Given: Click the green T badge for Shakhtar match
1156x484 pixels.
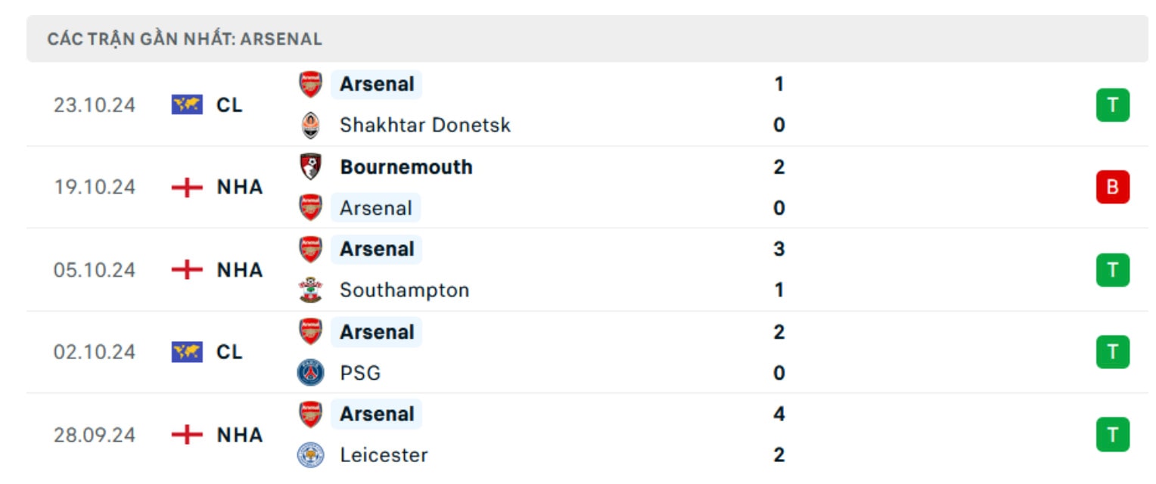Looking at the screenshot, I should tap(1112, 105).
